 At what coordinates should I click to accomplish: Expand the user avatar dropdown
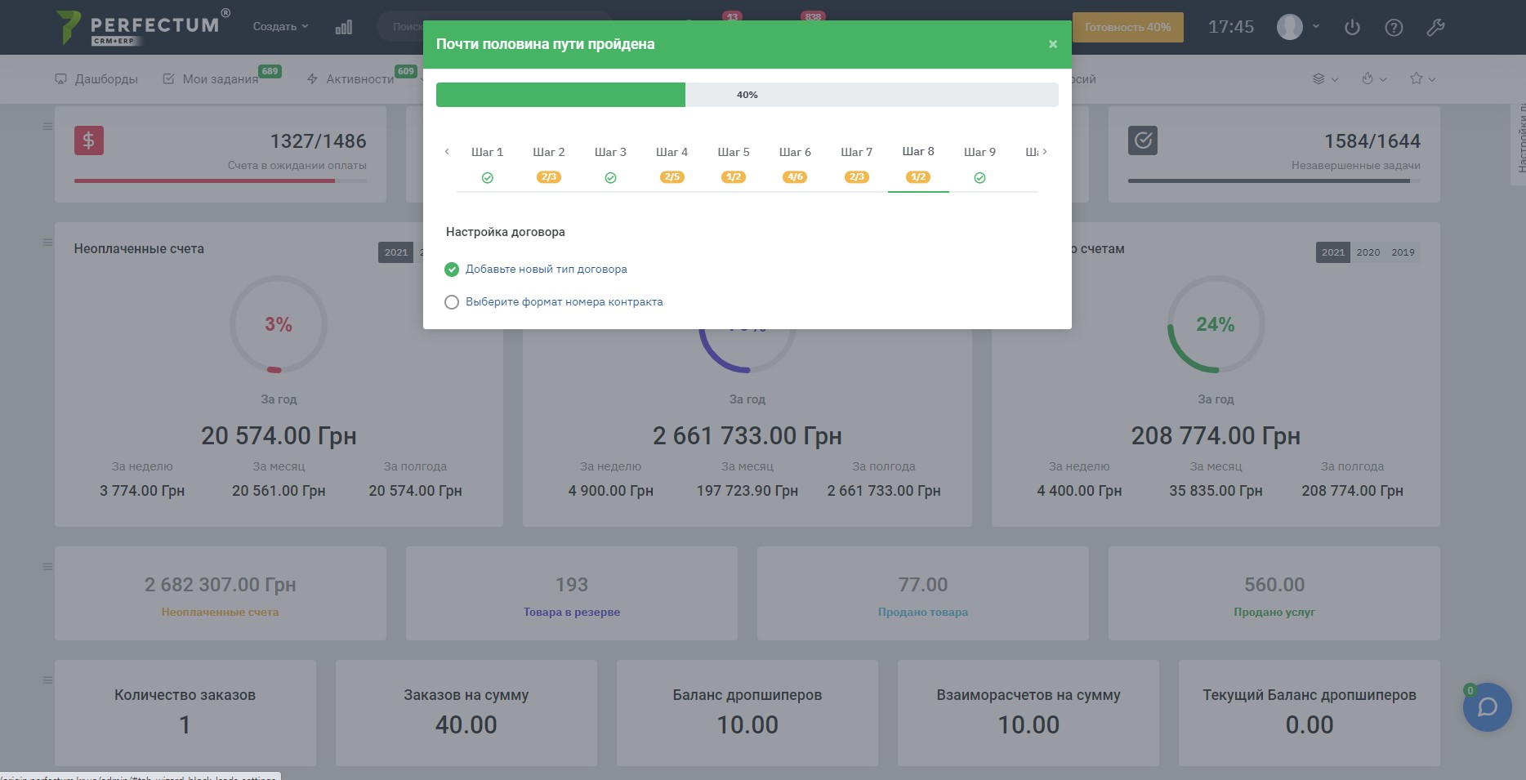coord(1298,27)
